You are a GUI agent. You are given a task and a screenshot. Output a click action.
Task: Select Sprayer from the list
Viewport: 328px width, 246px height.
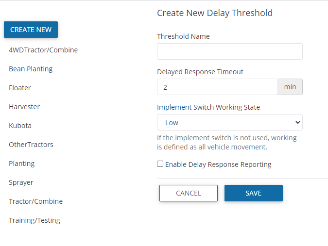click(21, 182)
